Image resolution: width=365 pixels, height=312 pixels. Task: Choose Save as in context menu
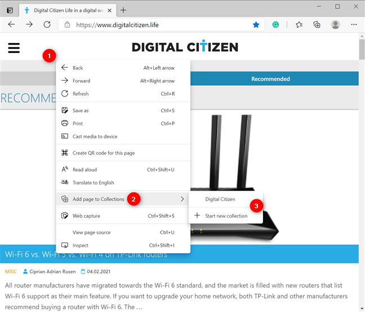tap(123, 111)
